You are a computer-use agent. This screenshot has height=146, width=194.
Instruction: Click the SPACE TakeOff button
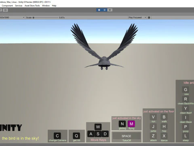(x=127, y=136)
